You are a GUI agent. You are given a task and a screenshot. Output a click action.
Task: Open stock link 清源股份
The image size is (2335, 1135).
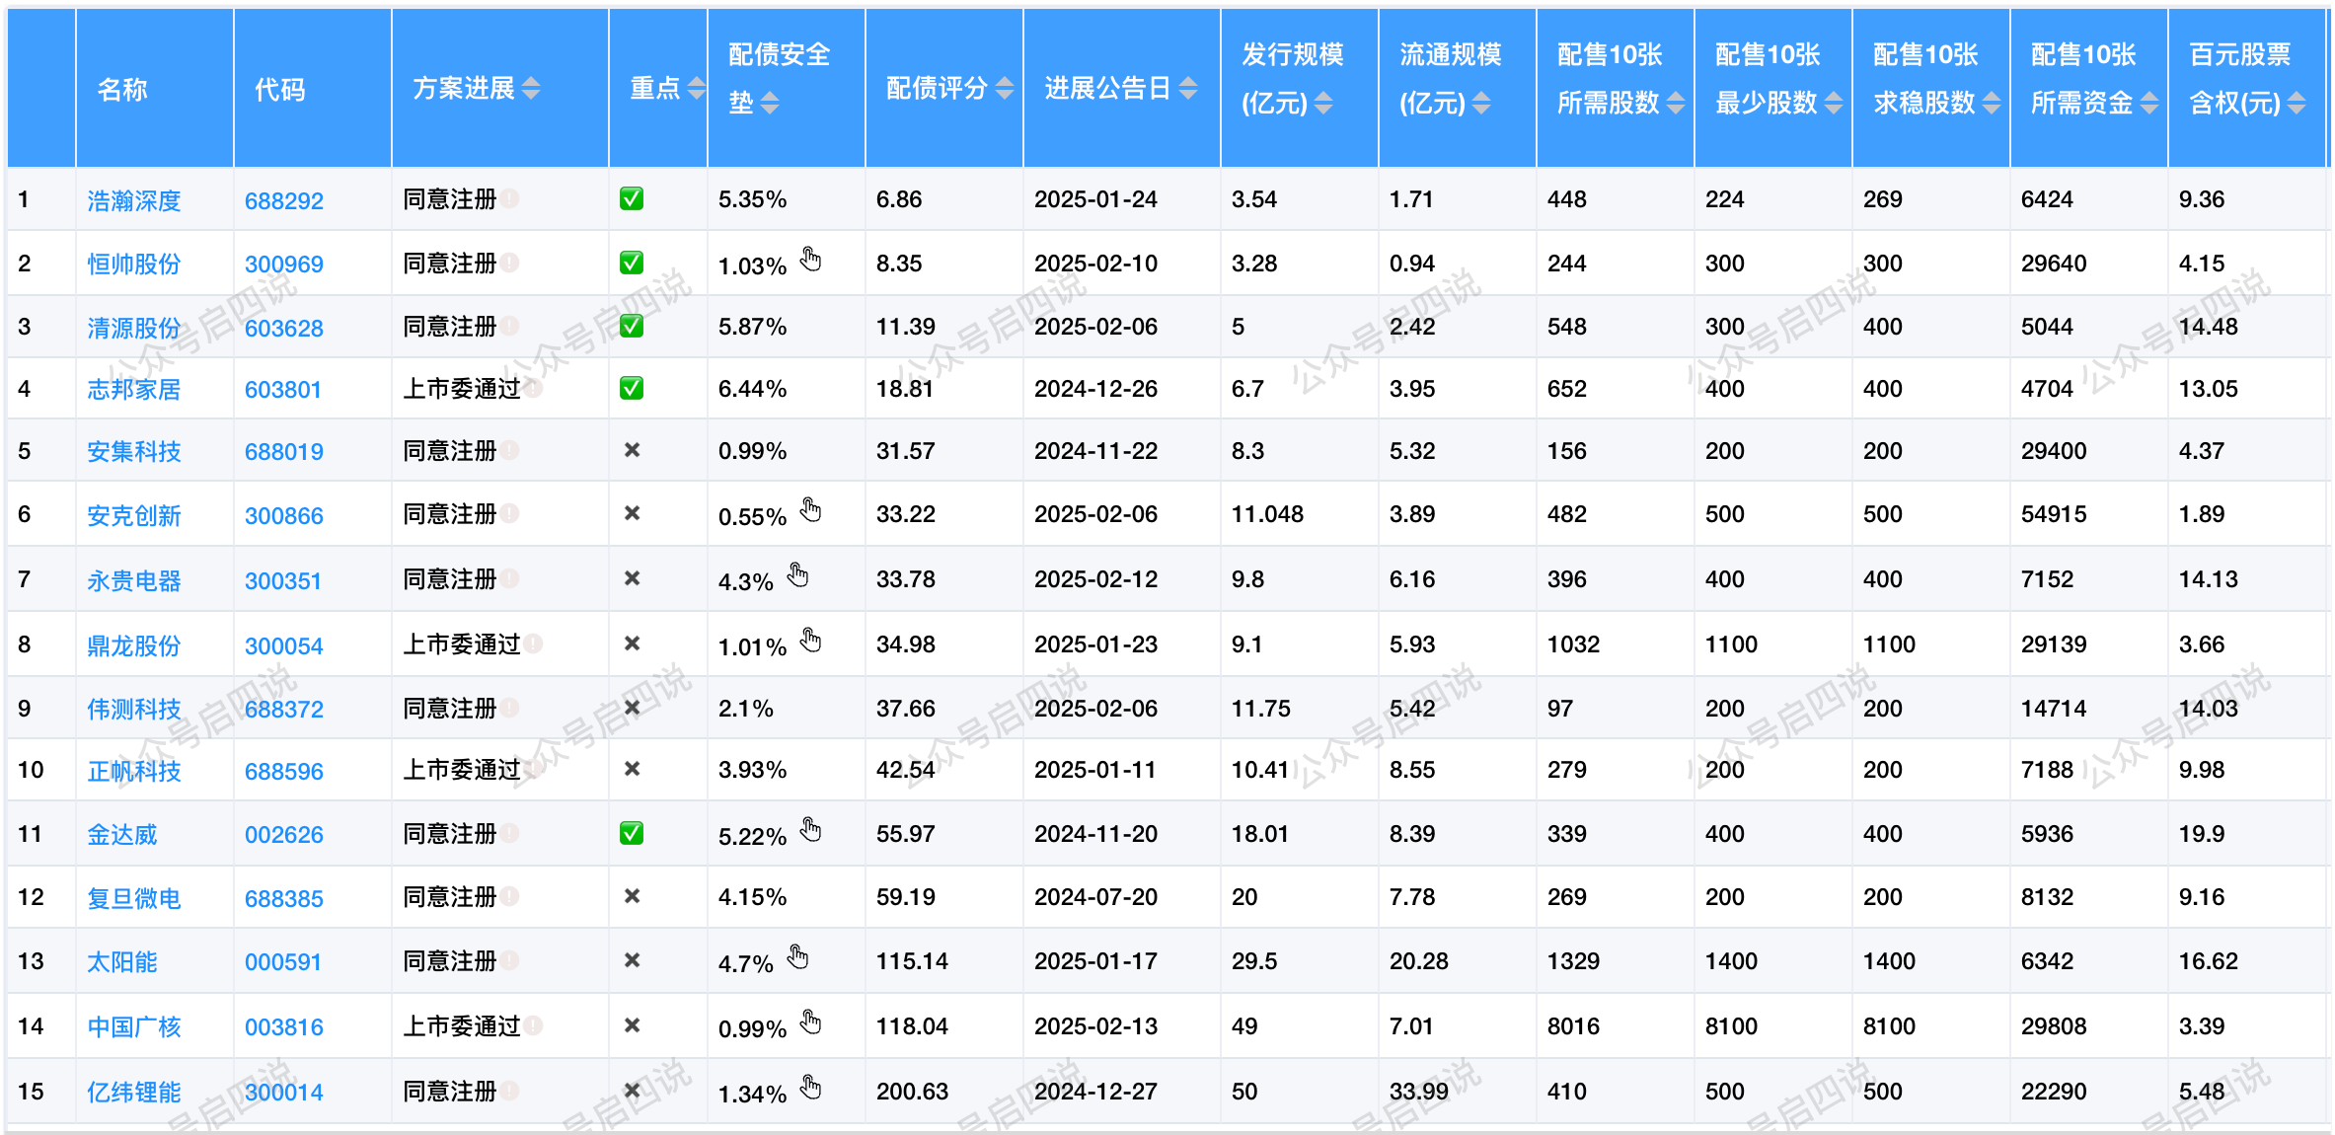[x=134, y=328]
